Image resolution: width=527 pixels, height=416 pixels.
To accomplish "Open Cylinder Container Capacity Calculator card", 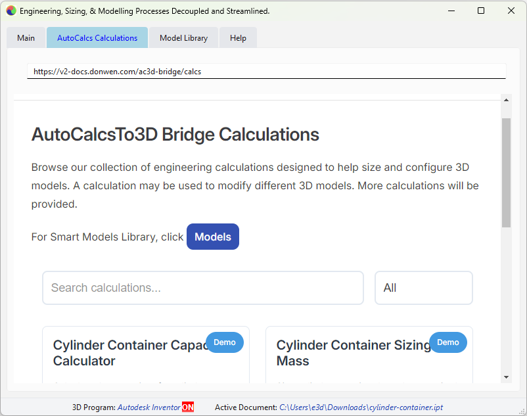I will click(x=128, y=353).
